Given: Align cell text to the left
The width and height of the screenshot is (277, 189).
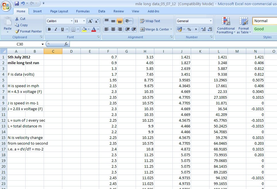Looking at the screenshot, I should click(x=107, y=29).
